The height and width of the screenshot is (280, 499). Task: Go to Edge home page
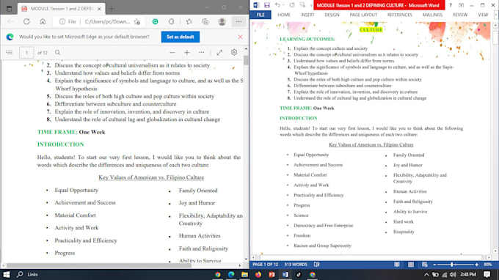tap(43, 21)
